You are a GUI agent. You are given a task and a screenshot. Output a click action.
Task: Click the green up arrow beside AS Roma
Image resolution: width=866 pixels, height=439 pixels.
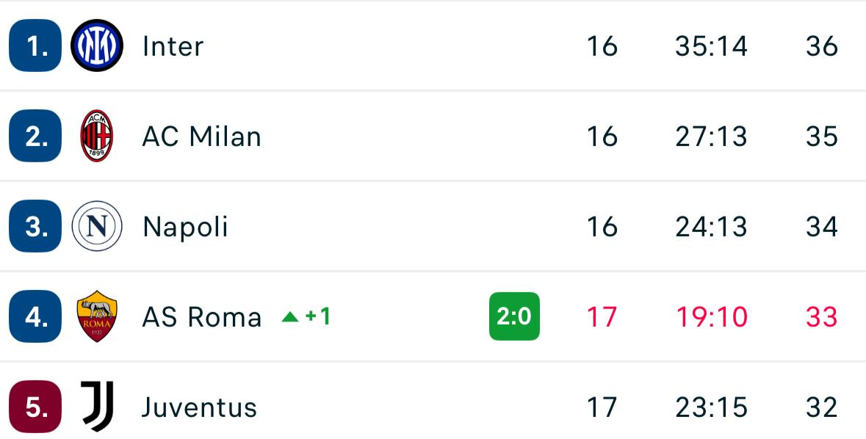290,317
